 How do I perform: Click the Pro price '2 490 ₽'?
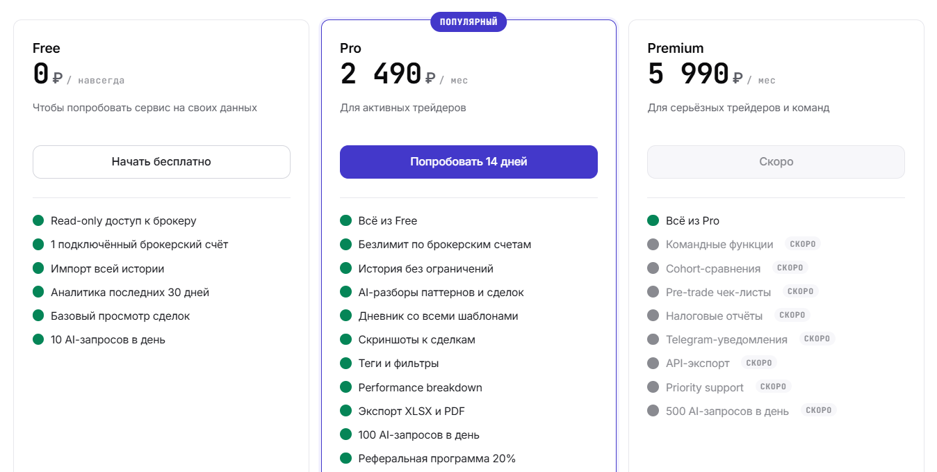pos(388,74)
